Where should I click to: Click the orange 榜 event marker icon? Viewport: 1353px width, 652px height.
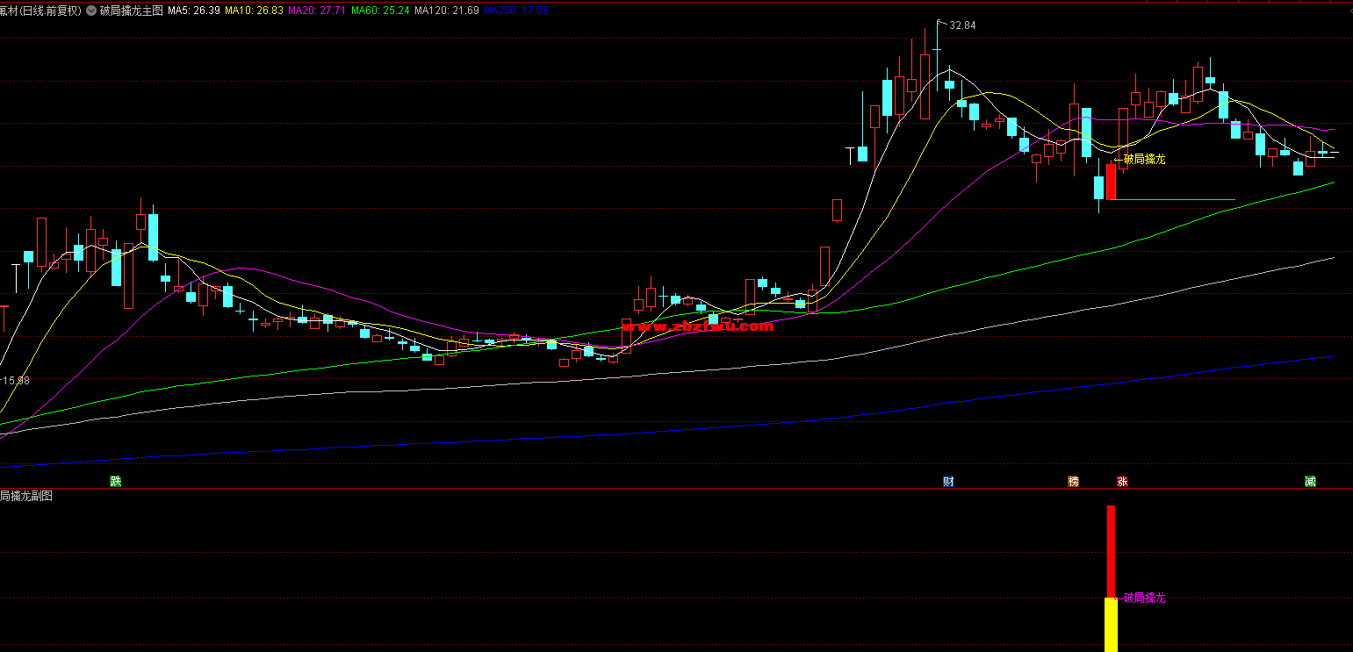coord(1073,481)
